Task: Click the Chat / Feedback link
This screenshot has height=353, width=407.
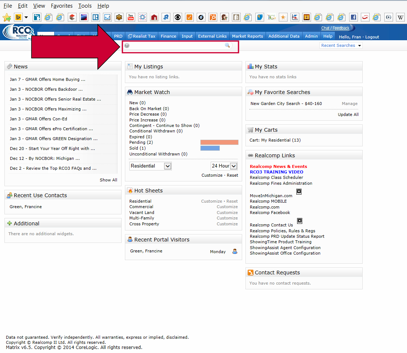Action: 335,28
